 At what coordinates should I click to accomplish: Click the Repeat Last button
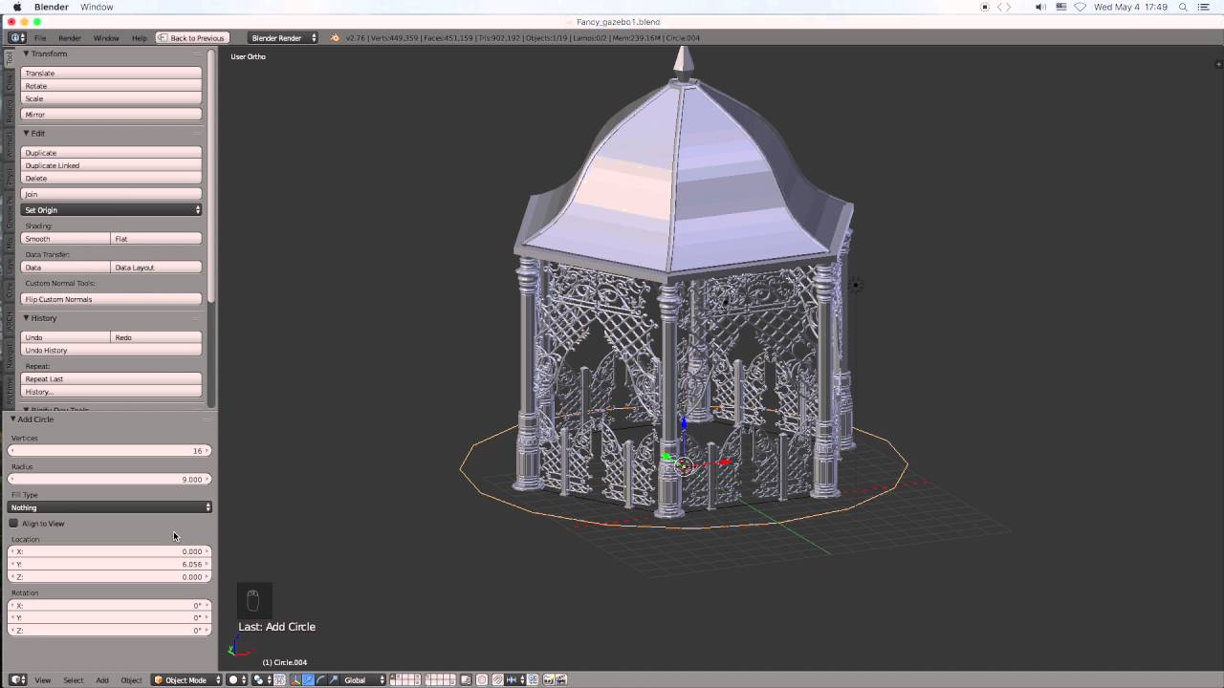coord(111,379)
